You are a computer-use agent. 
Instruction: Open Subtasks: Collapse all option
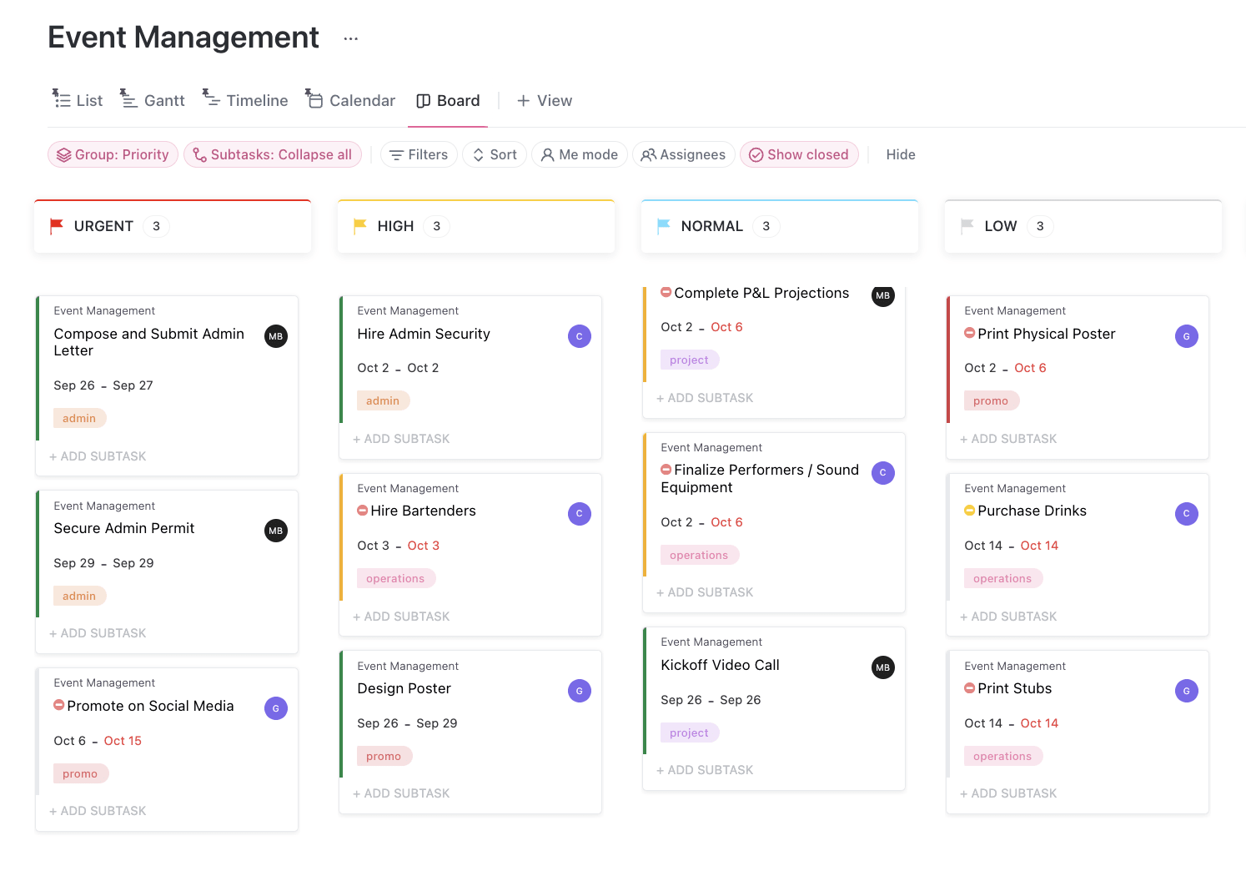[x=273, y=154]
